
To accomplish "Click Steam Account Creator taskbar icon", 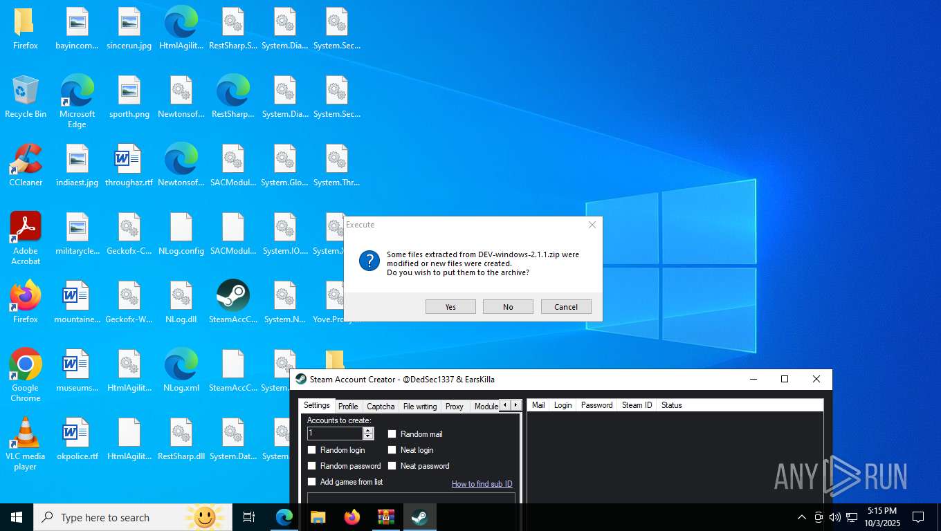I will [x=419, y=517].
